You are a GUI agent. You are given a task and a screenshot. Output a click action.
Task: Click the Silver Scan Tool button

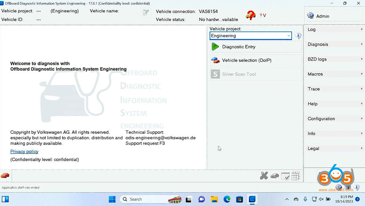[x=256, y=74]
